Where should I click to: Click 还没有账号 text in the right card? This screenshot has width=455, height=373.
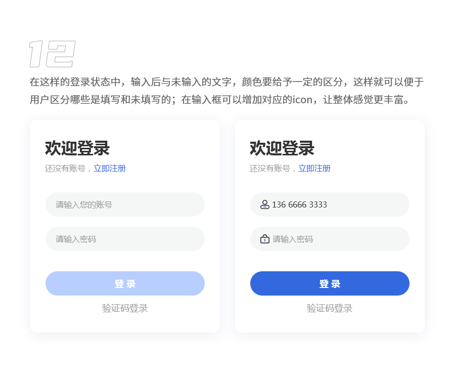tap(270, 169)
